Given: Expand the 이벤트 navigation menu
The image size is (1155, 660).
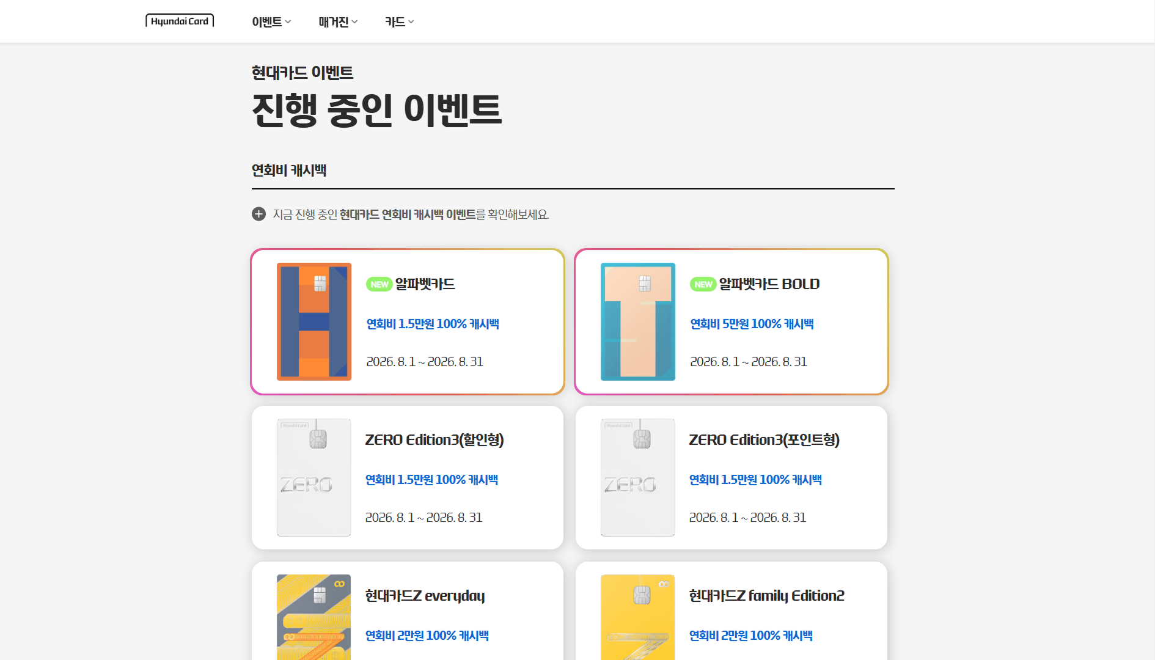Looking at the screenshot, I should pyautogui.click(x=271, y=22).
